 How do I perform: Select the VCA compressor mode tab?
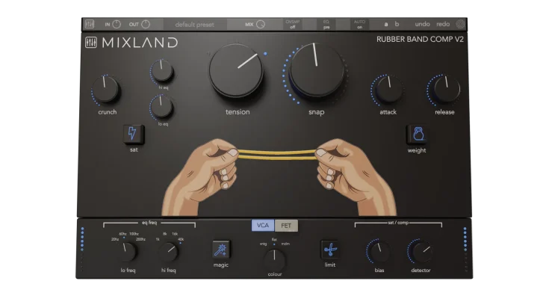click(263, 225)
